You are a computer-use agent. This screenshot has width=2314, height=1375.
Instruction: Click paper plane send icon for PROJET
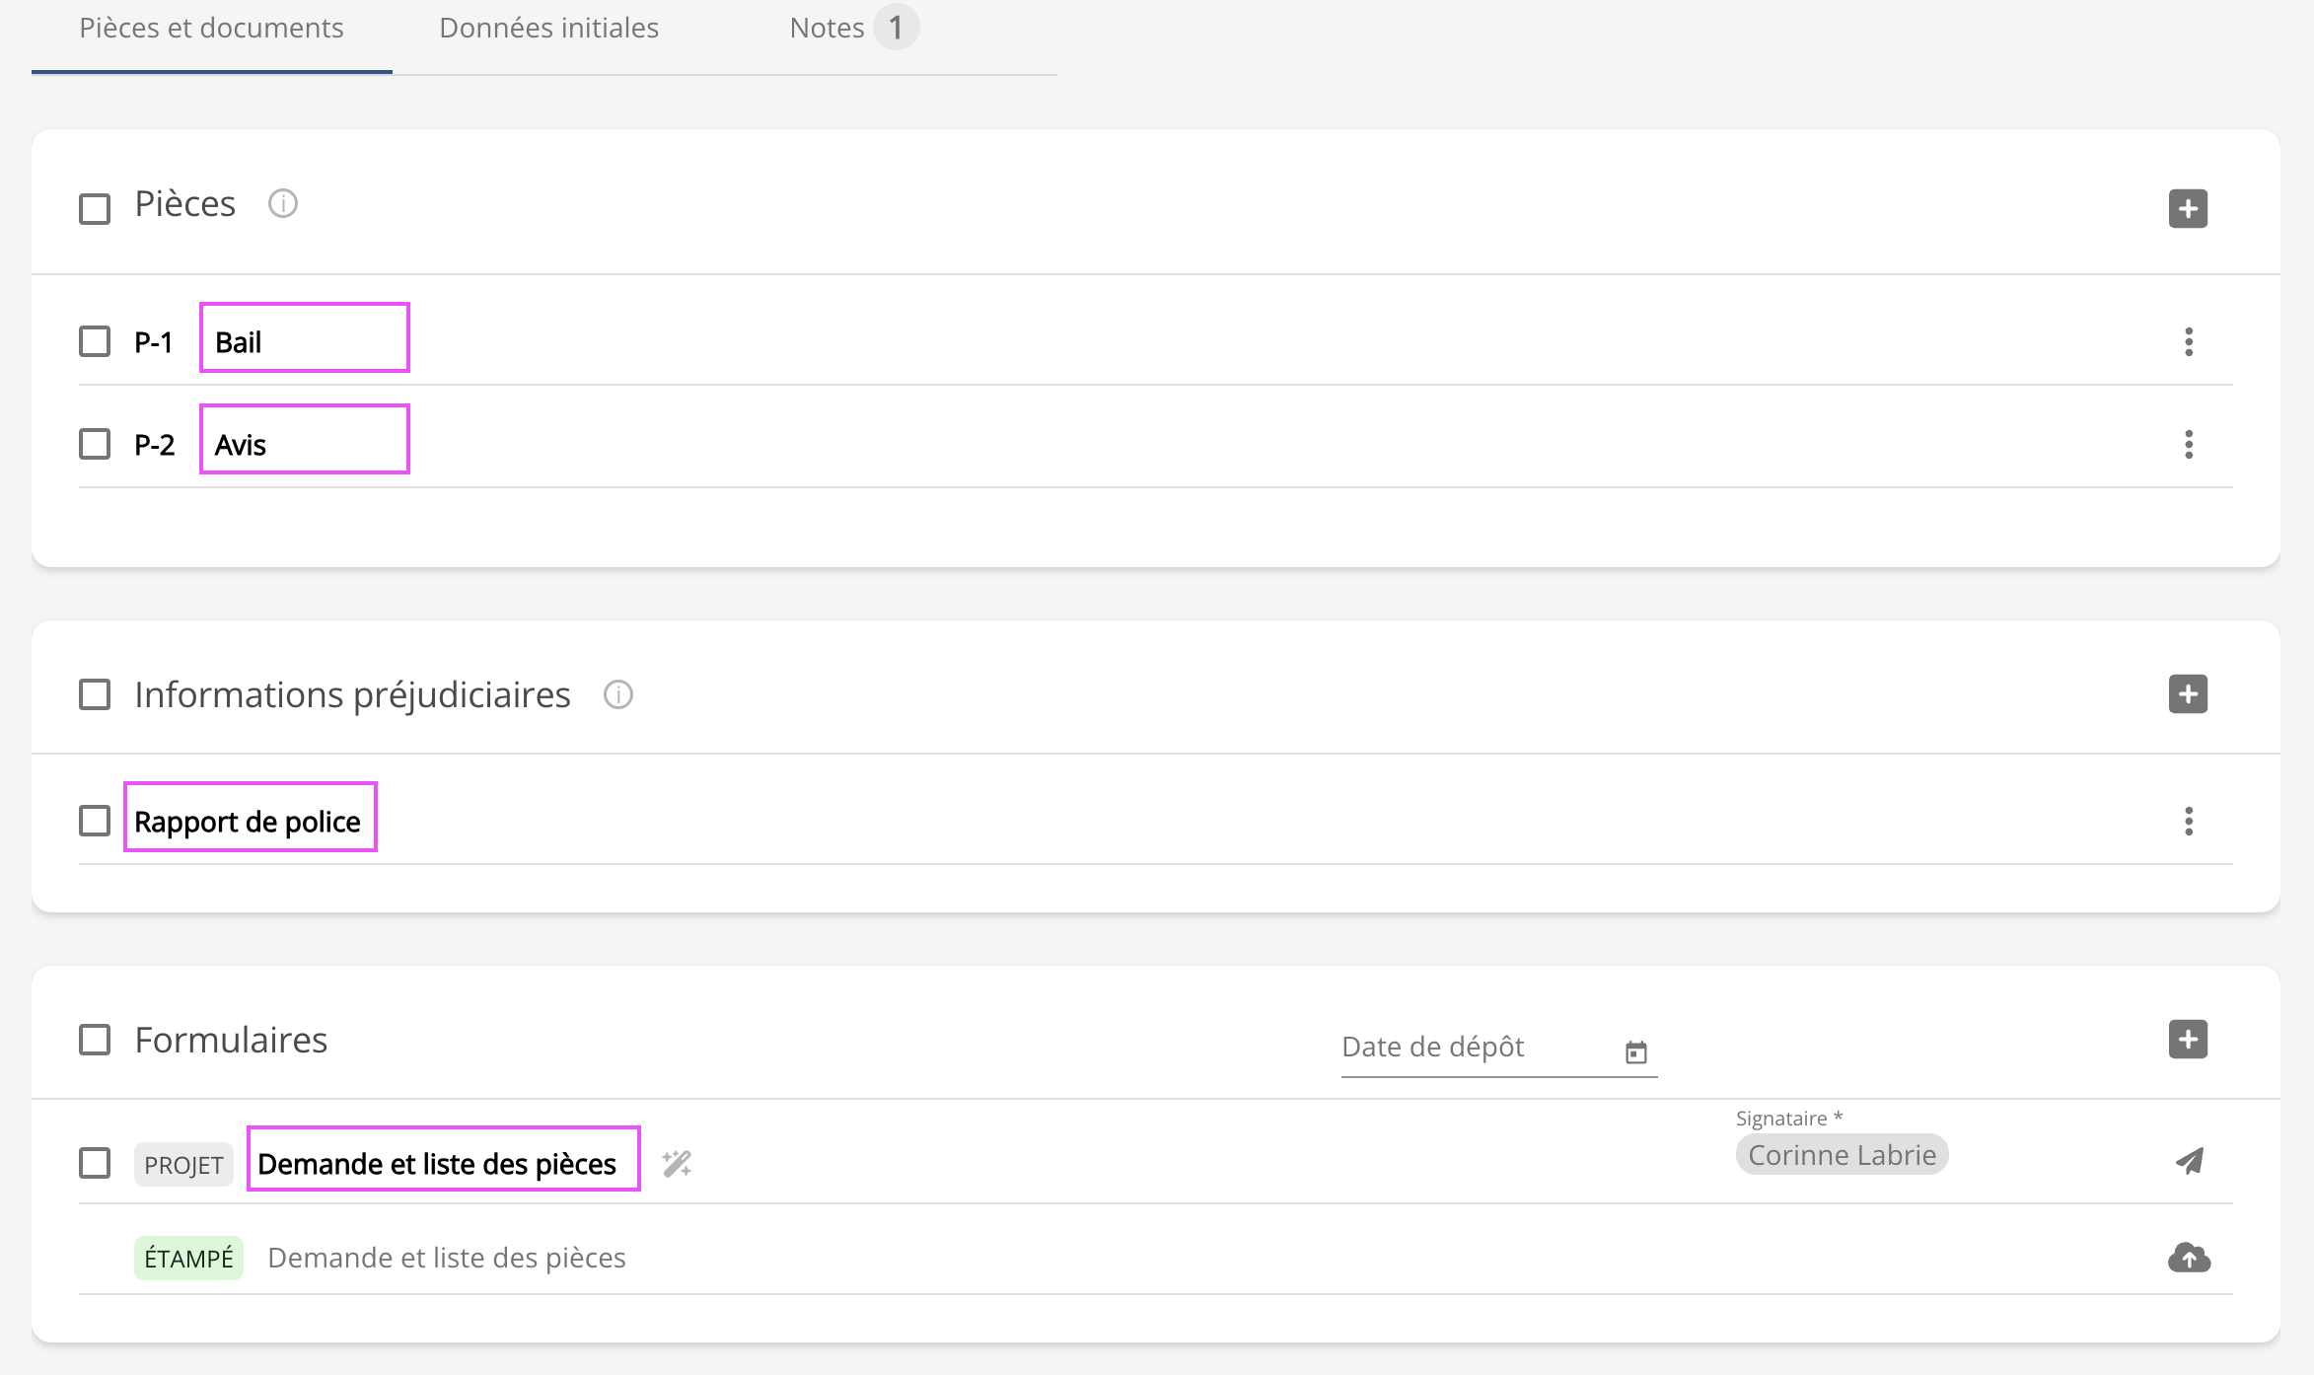point(2189,1161)
